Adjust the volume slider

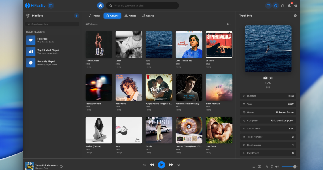pos(289,167)
